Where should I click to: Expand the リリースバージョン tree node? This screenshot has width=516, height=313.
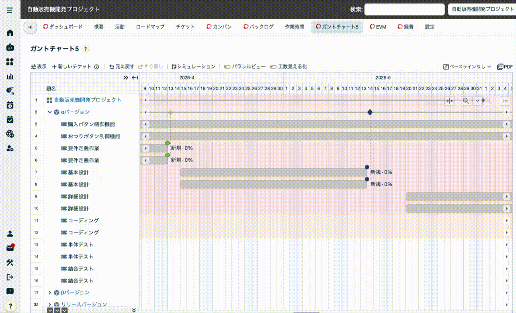50,305
